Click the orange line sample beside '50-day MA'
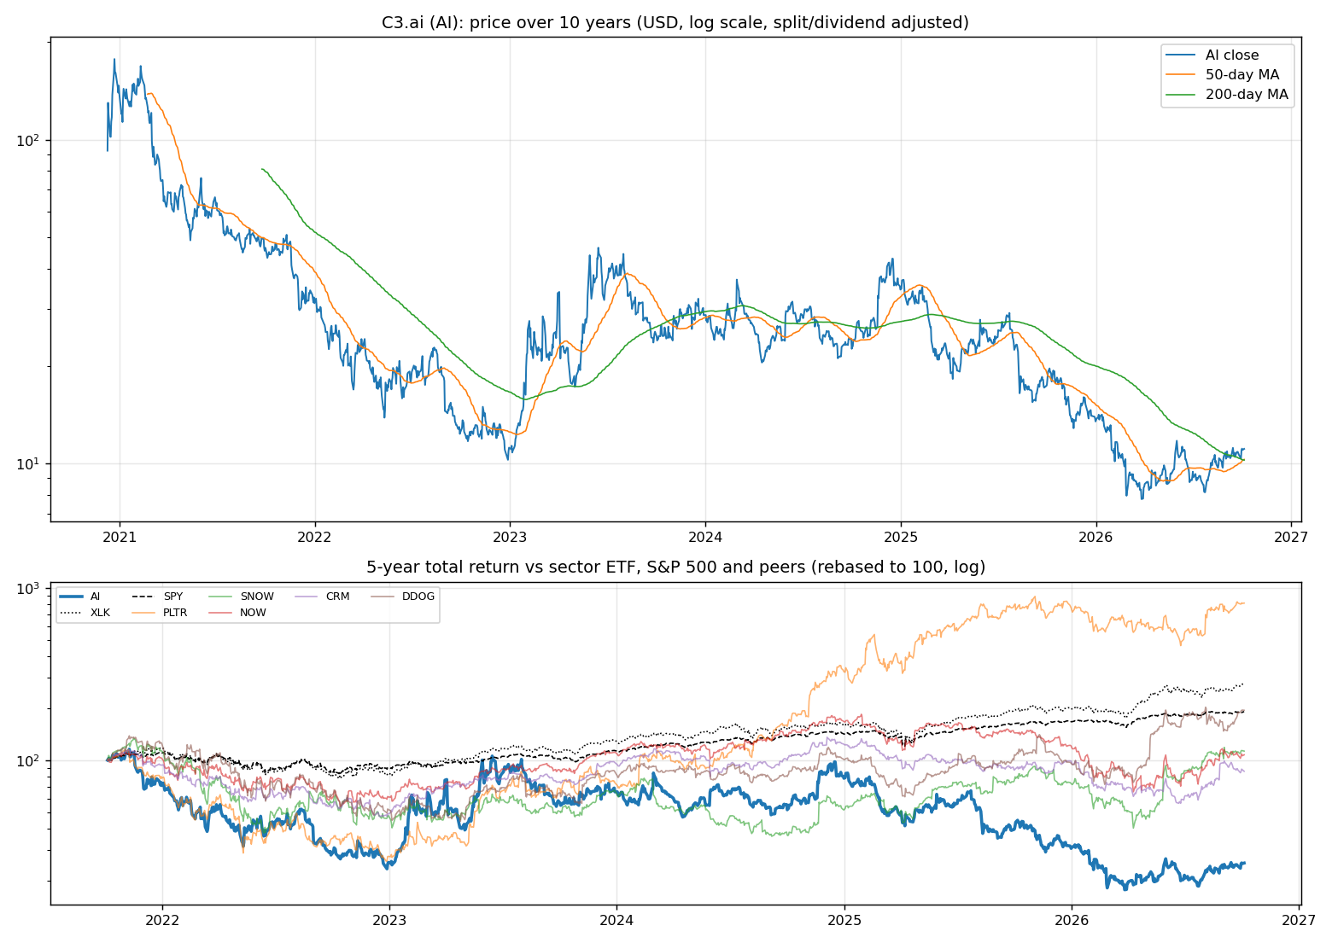 click(1182, 75)
